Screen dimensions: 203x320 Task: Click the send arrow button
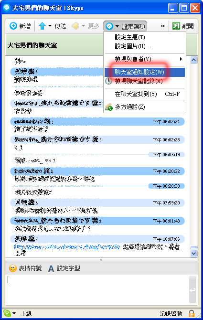pos(192,289)
